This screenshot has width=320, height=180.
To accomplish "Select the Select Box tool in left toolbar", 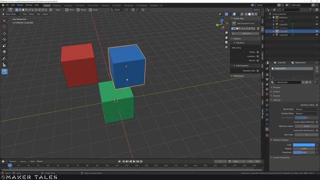I will click(x=4, y=20).
